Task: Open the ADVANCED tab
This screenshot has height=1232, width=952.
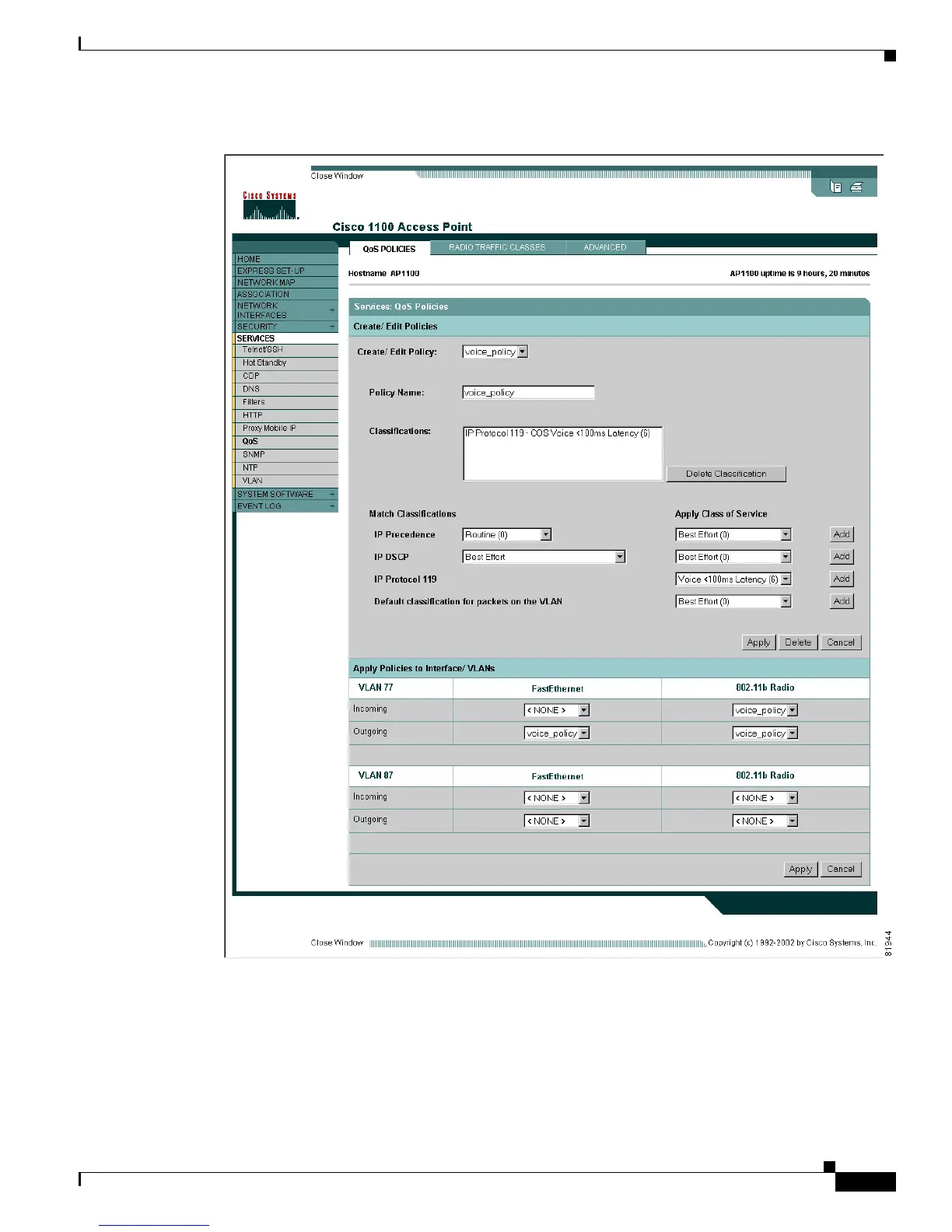Action: [x=605, y=247]
